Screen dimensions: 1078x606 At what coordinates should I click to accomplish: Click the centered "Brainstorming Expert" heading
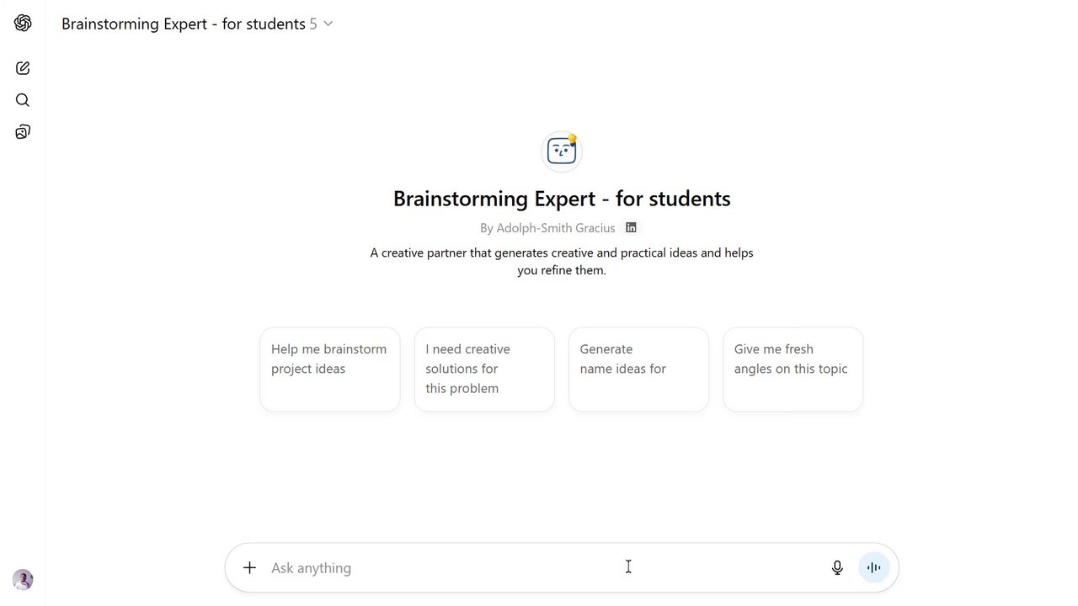562,199
